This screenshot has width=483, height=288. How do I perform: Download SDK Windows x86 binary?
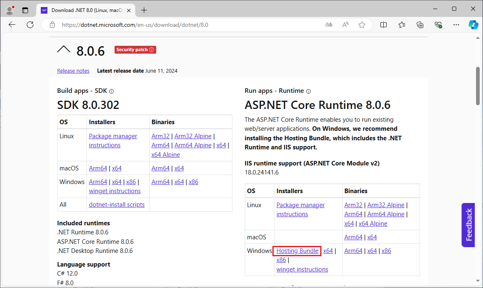point(193,182)
